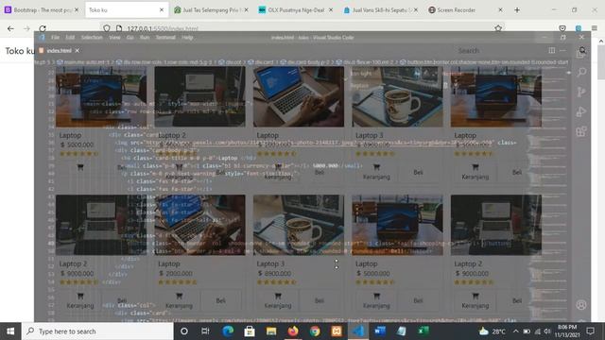Screen dimensions: 605x340
Task: Open the VS Code Help menu
Action: coord(187,38)
